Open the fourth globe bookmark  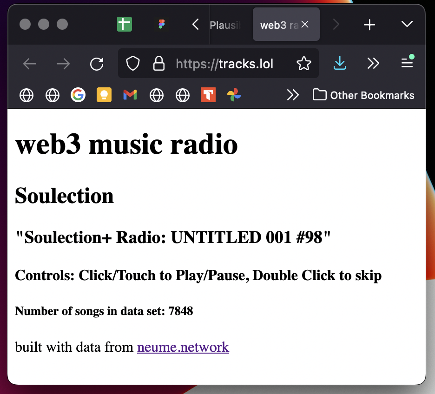click(x=183, y=95)
